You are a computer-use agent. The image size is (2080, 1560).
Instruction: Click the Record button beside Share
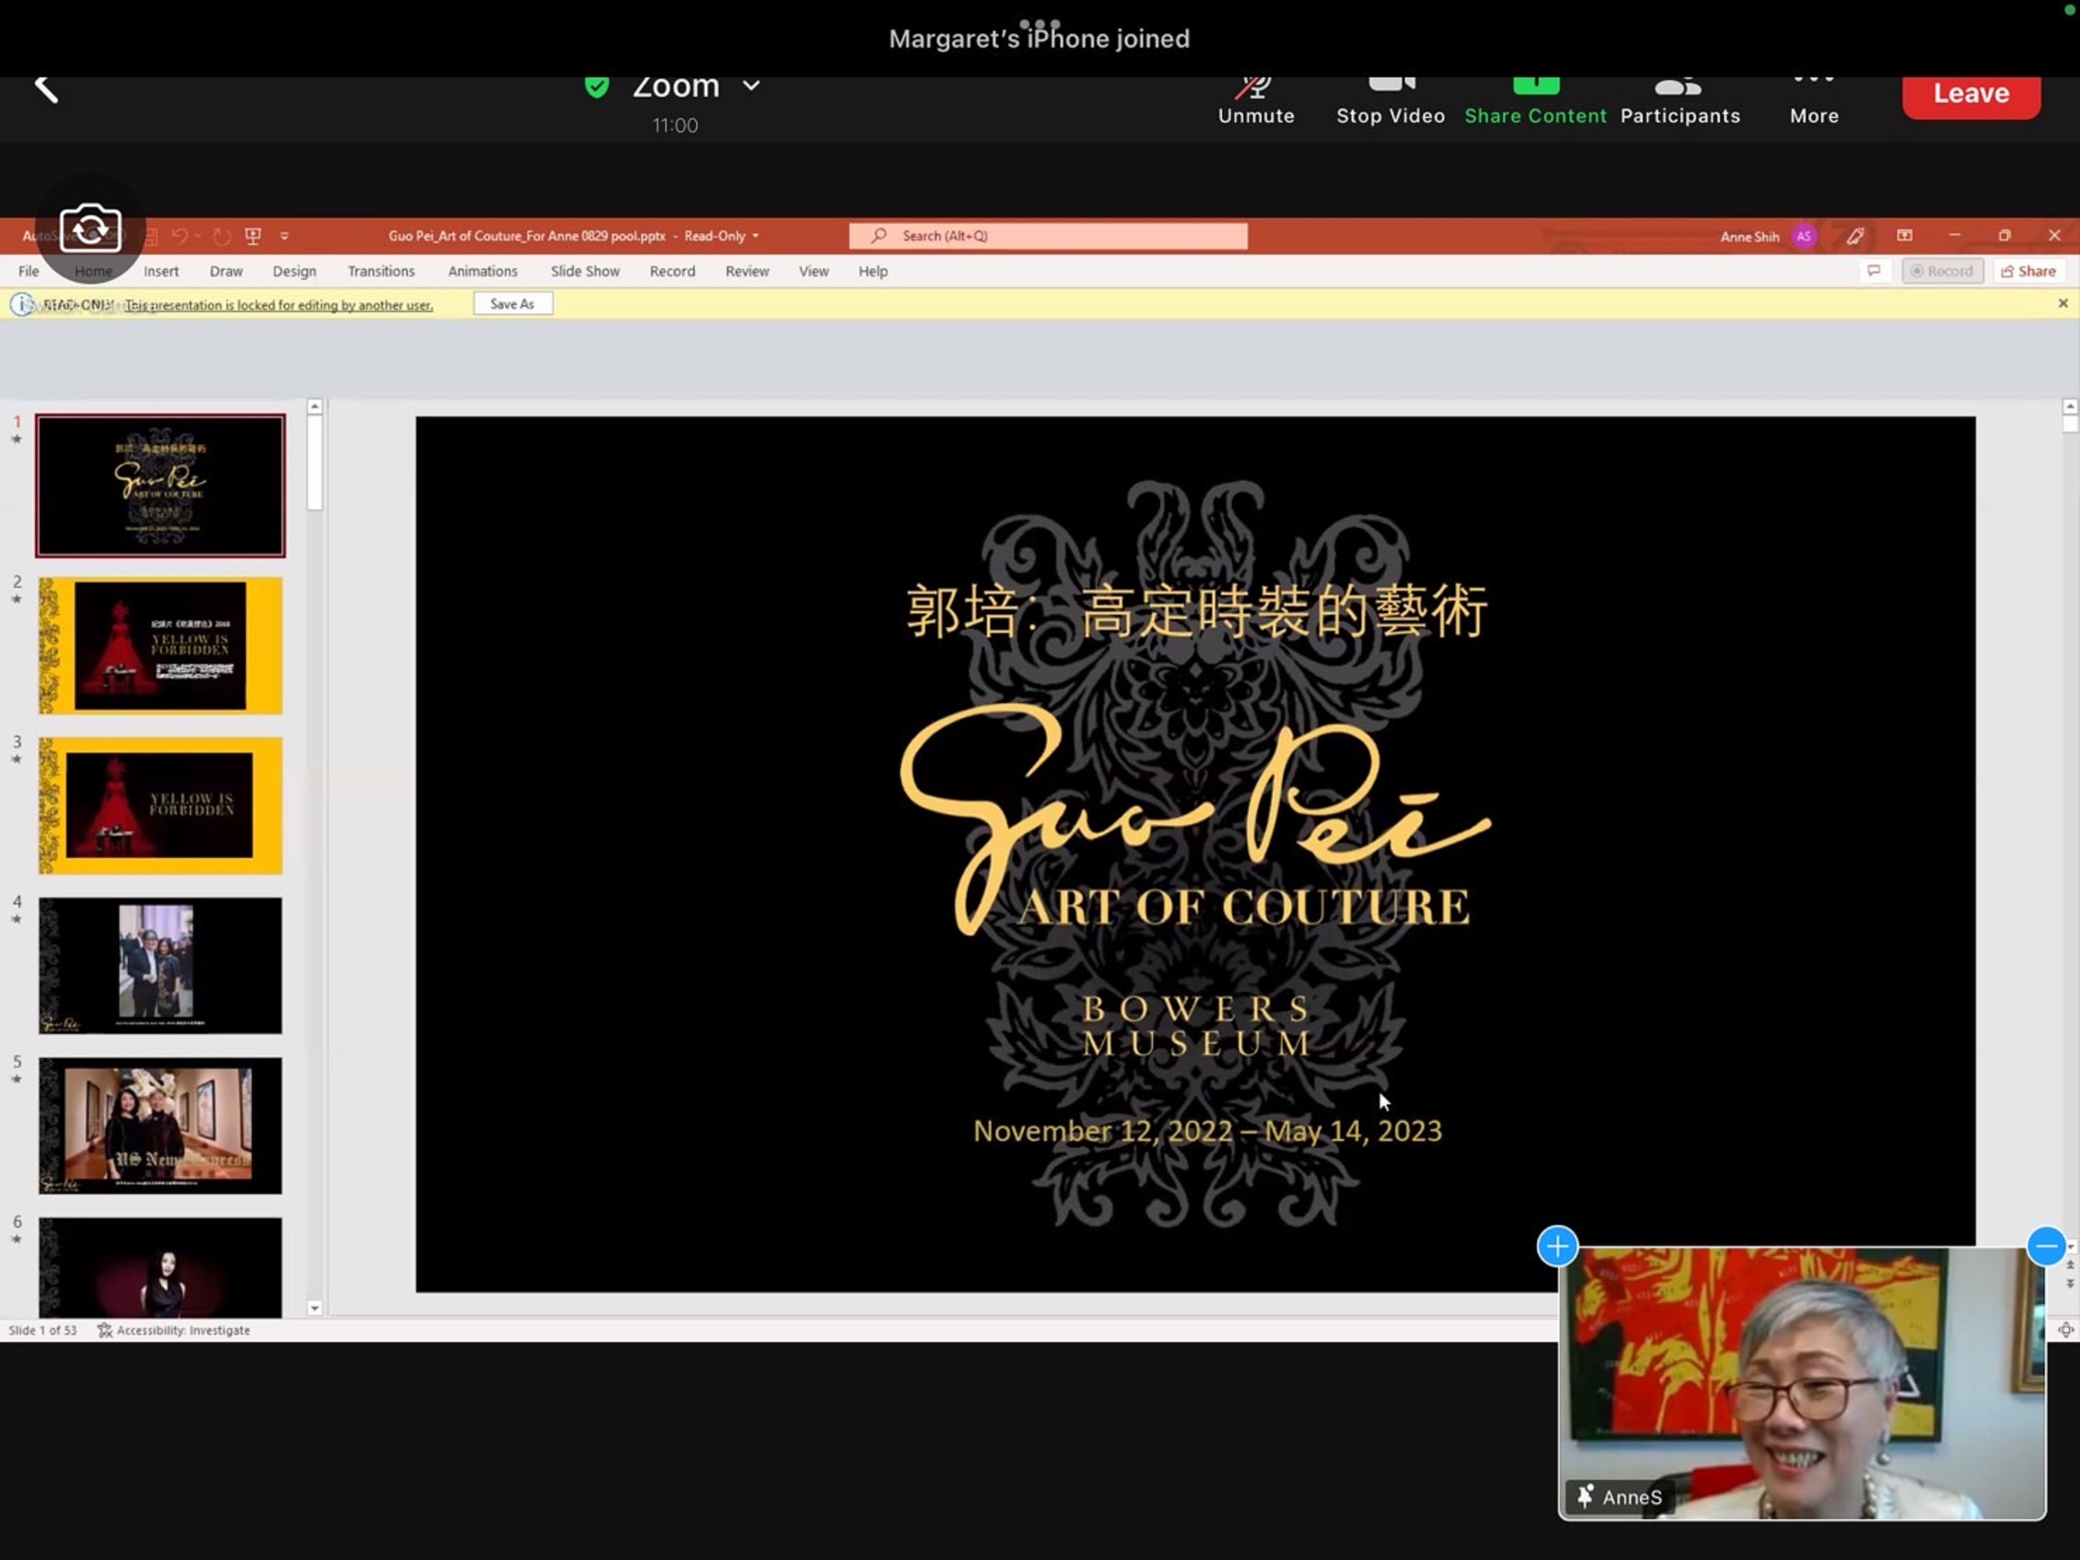(1942, 271)
